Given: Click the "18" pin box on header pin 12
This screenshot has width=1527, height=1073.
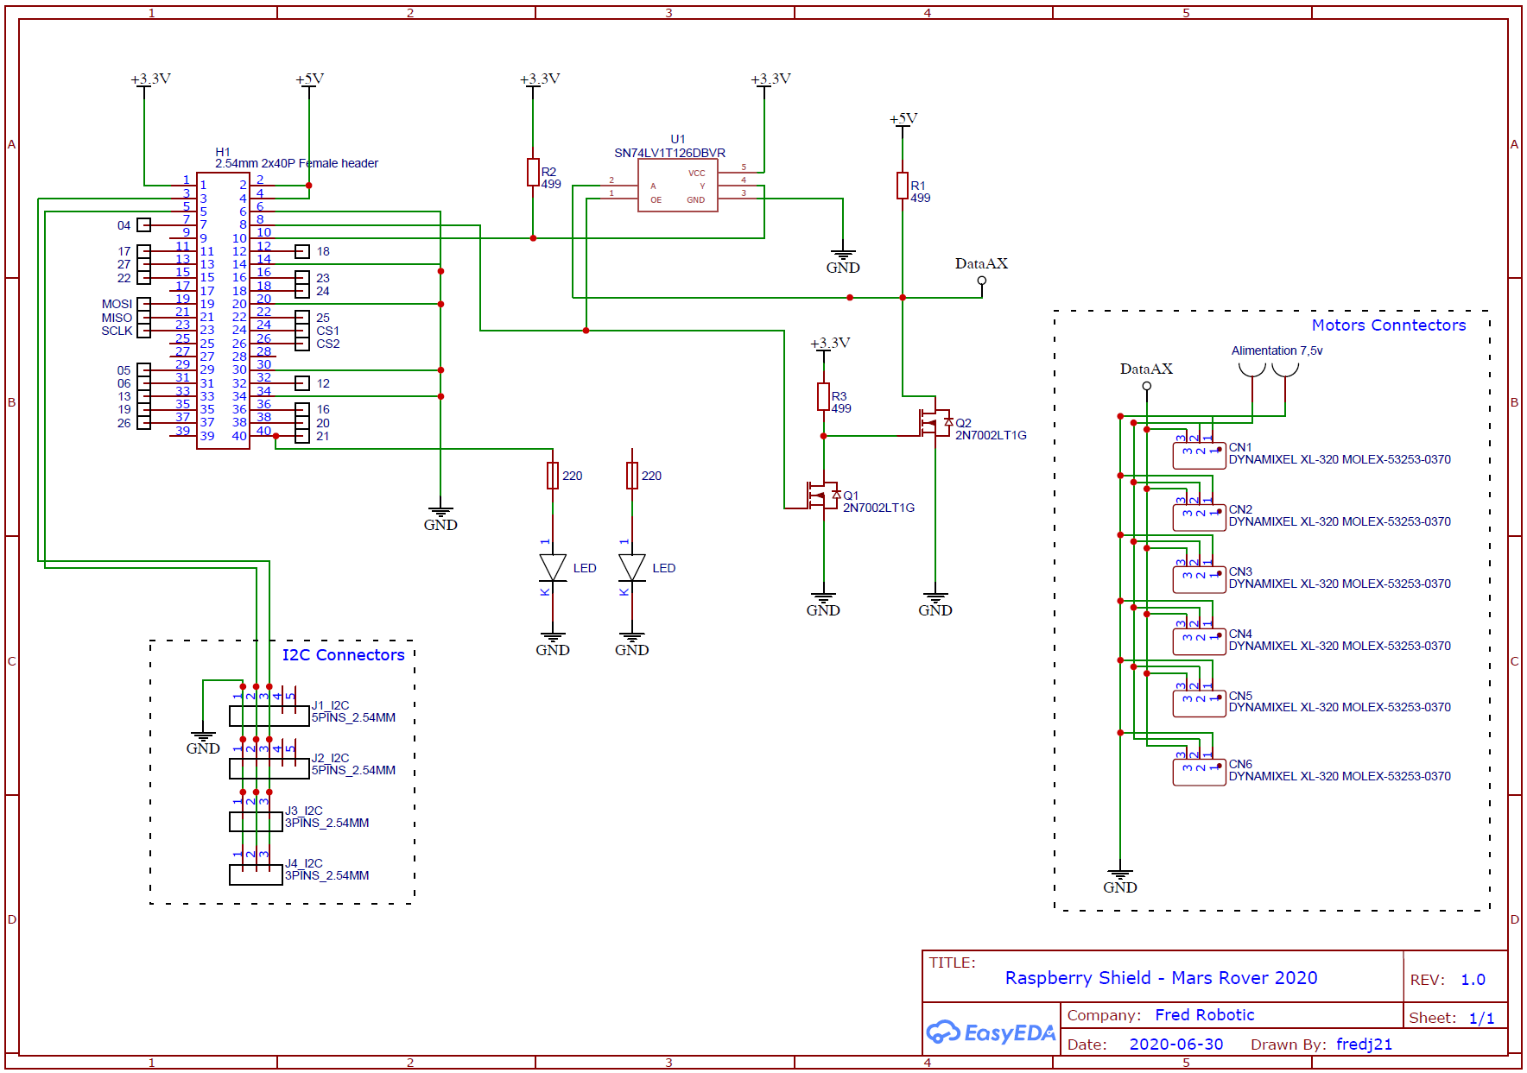Looking at the screenshot, I should [301, 251].
